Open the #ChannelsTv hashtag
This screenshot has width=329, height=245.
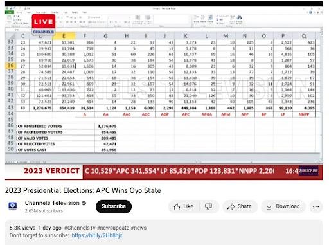(x=80, y=228)
